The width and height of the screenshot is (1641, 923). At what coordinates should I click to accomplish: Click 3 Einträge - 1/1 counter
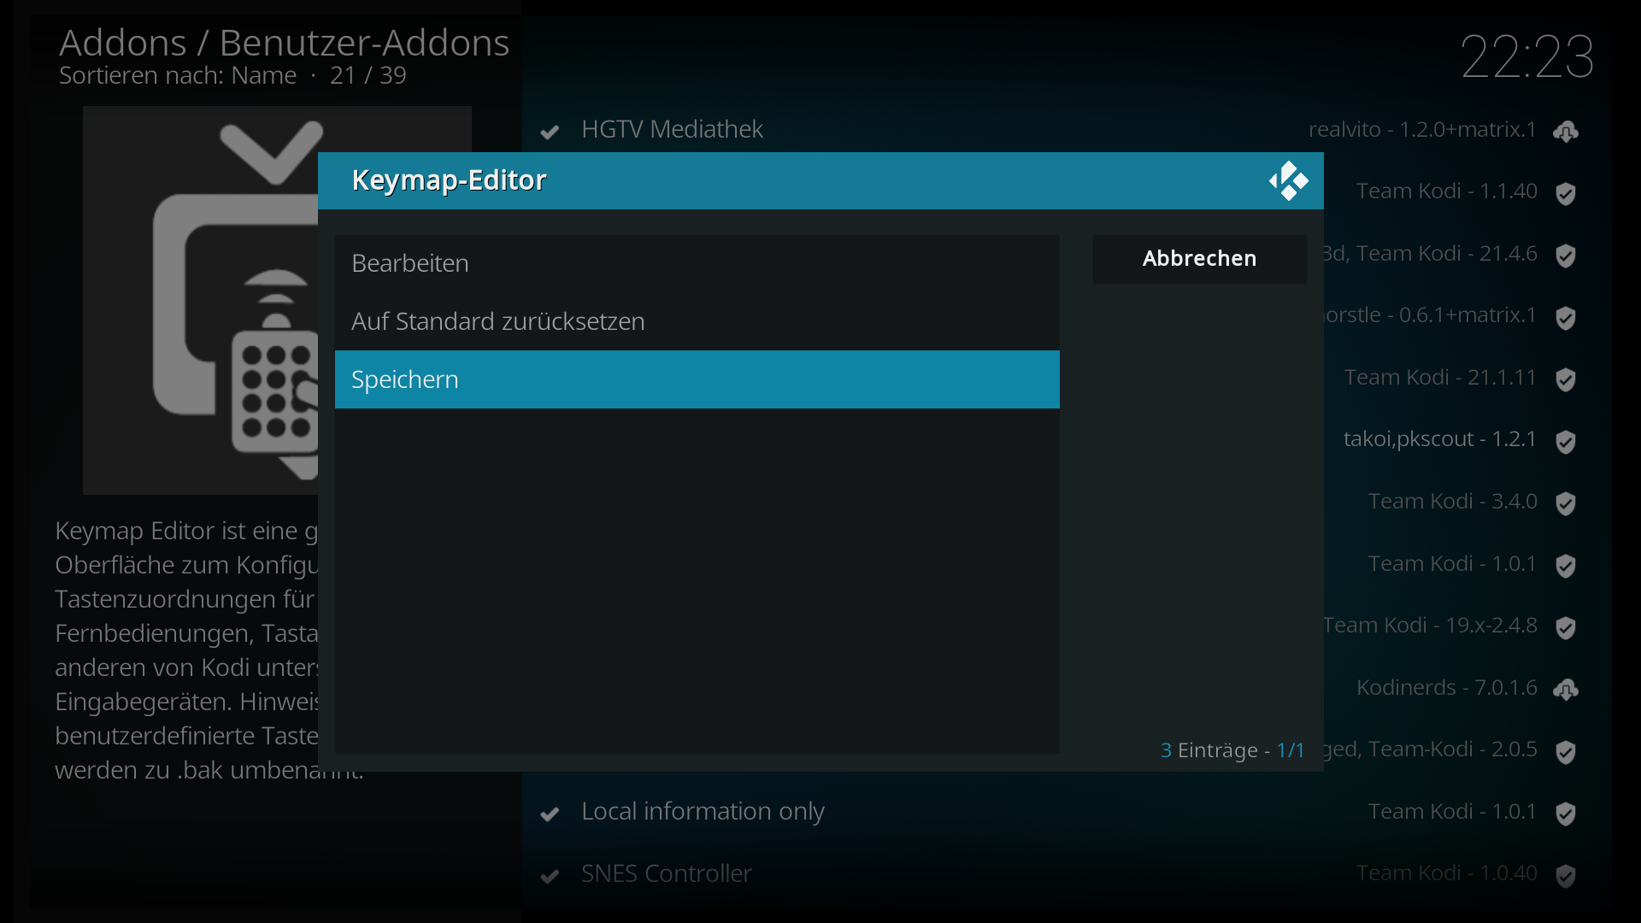pos(1232,750)
